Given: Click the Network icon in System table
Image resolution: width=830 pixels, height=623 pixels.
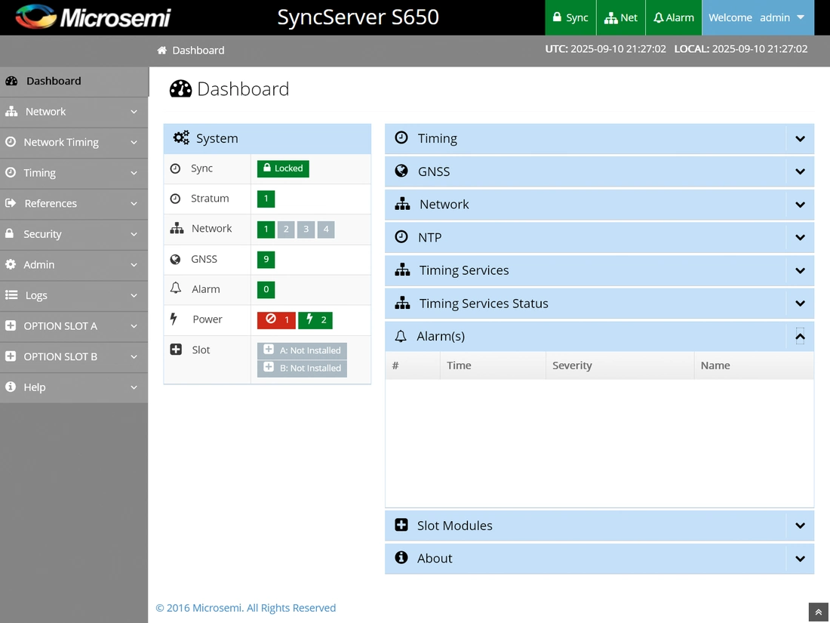Looking at the screenshot, I should click(x=177, y=228).
